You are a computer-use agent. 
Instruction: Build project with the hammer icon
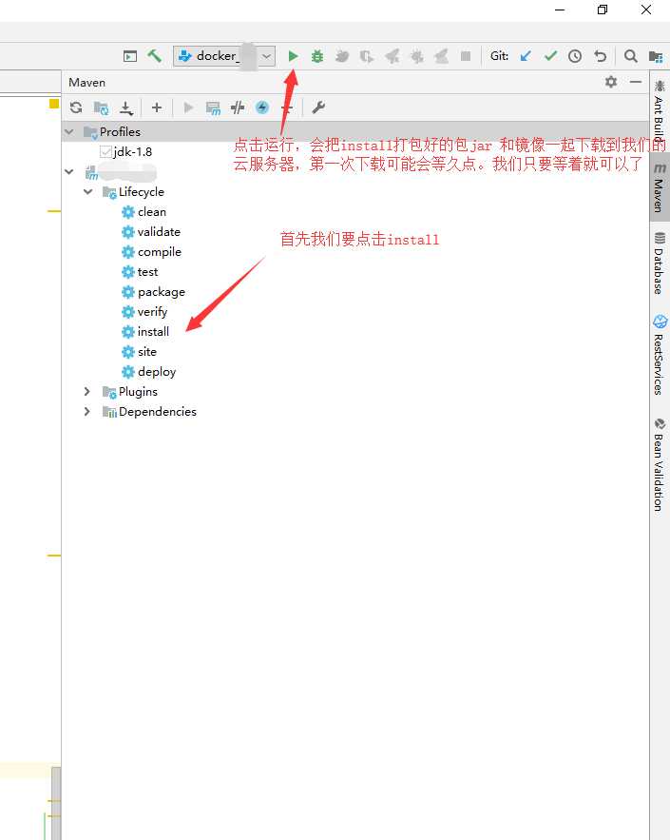point(155,56)
